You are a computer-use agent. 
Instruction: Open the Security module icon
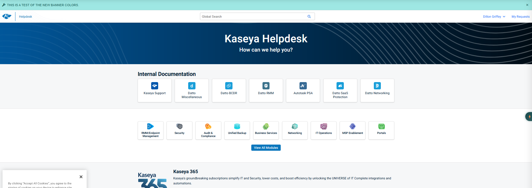179,126
